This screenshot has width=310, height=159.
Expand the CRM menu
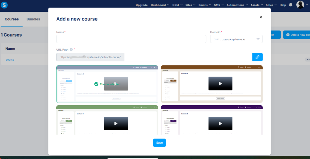(x=177, y=5)
